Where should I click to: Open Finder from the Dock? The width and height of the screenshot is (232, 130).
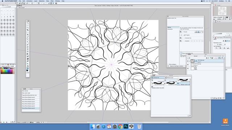[x=93, y=126]
